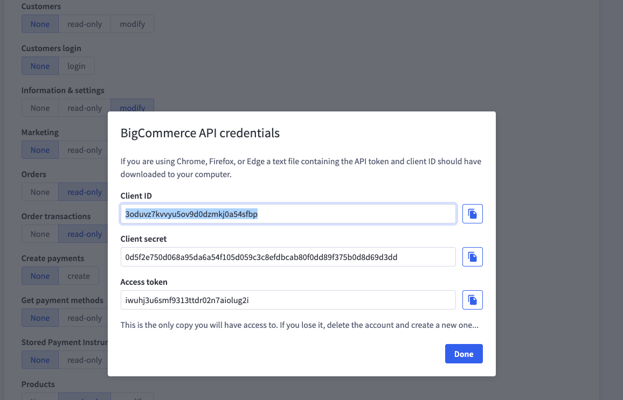Set Stored Payment Instruments to read-only
623x400 pixels.
point(84,360)
